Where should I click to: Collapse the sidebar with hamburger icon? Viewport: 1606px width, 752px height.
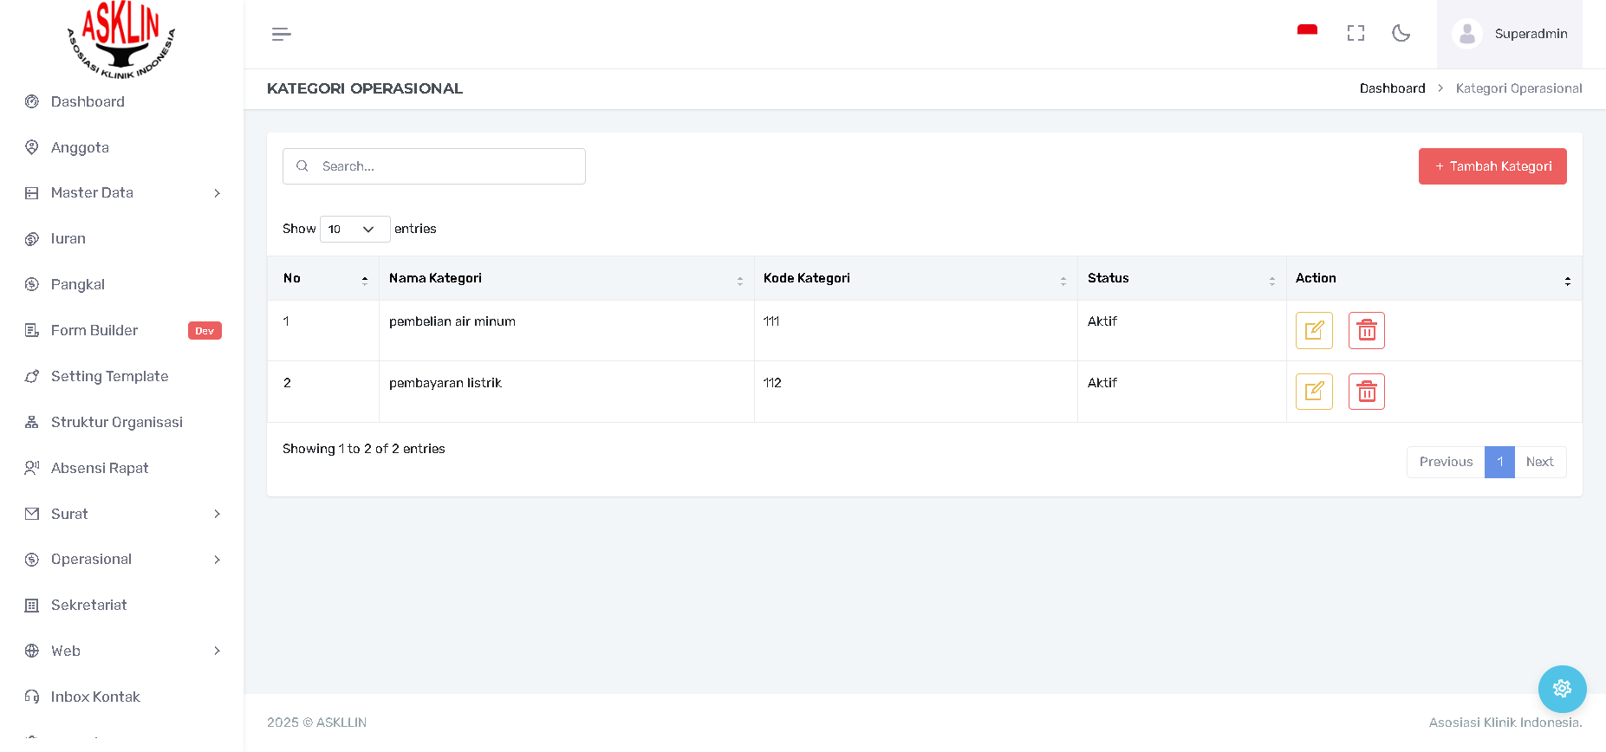[281, 34]
